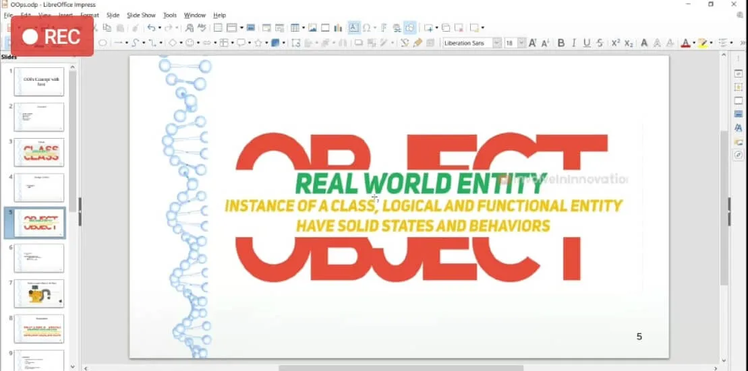Insert a table from the toolbar
The width and height of the screenshot is (748, 371).
click(x=295, y=28)
